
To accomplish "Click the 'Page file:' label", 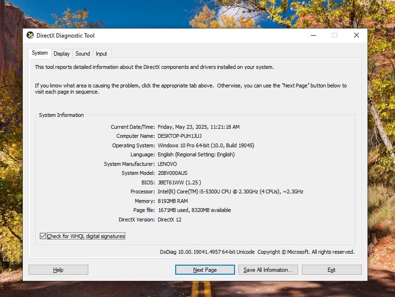I will pos(144,210).
